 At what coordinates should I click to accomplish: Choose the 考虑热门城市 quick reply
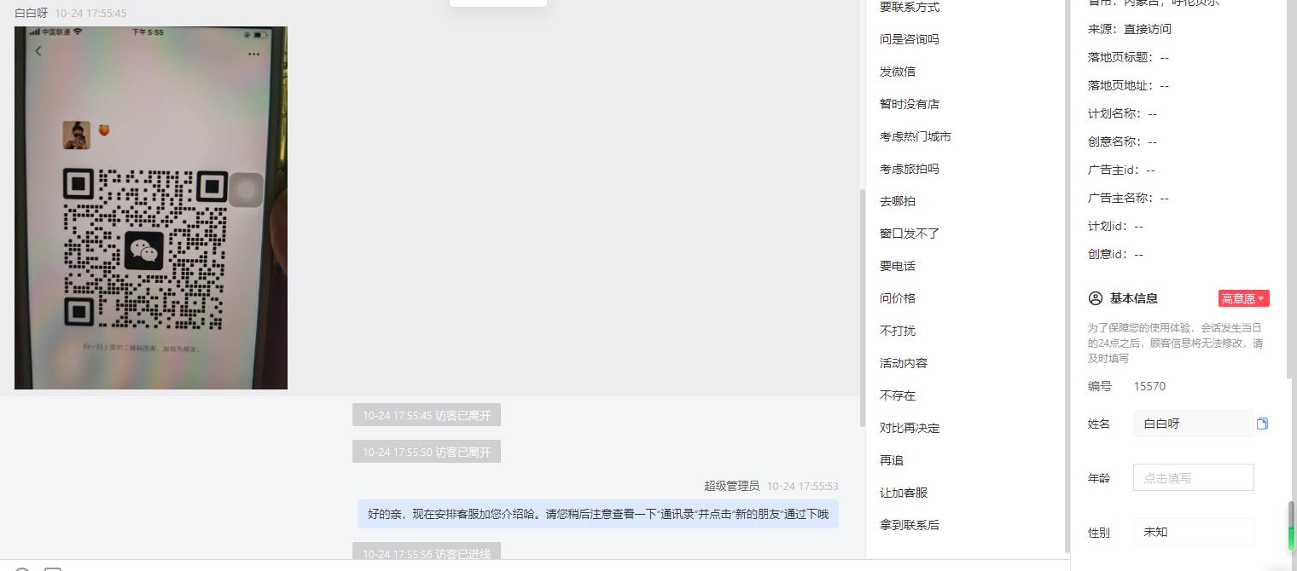pos(916,136)
